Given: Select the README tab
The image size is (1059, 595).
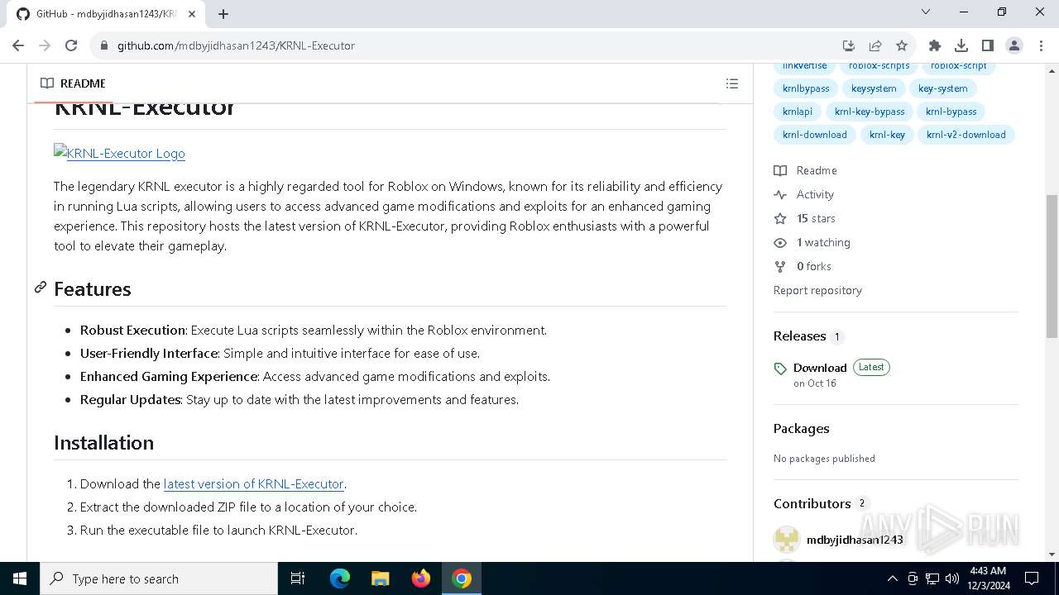Looking at the screenshot, I should tap(73, 83).
